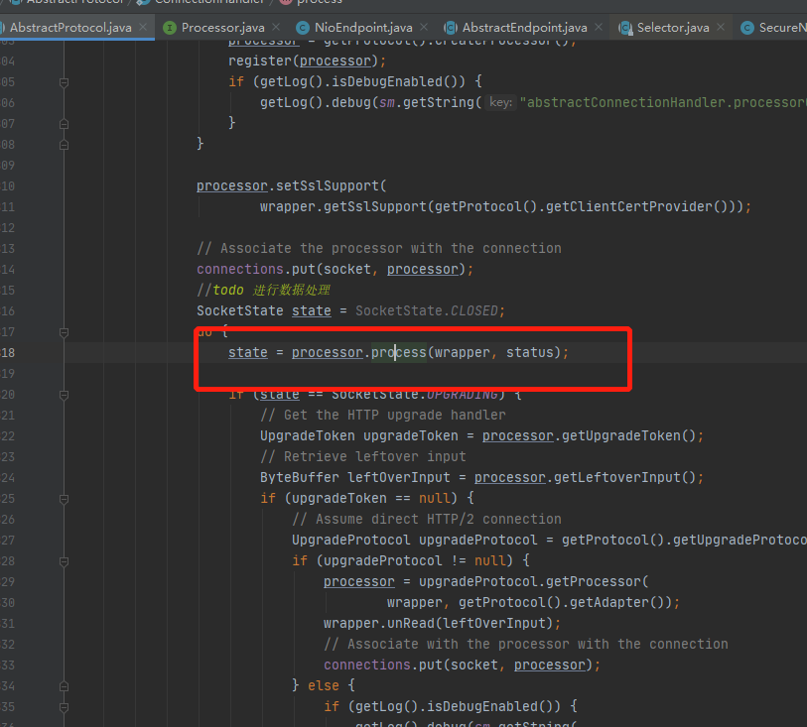This screenshot has height=727, width=807.
Task: Click ByteBuffer leftOverInput declaration
Action: pyautogui.click(x=355, y=477)
